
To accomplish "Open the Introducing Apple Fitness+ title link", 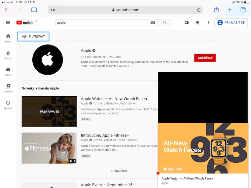I will pos(105,135).
